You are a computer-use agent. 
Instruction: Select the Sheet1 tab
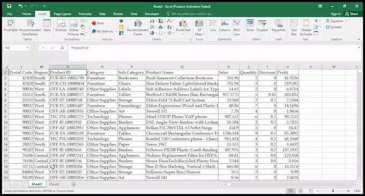(37, 184)
